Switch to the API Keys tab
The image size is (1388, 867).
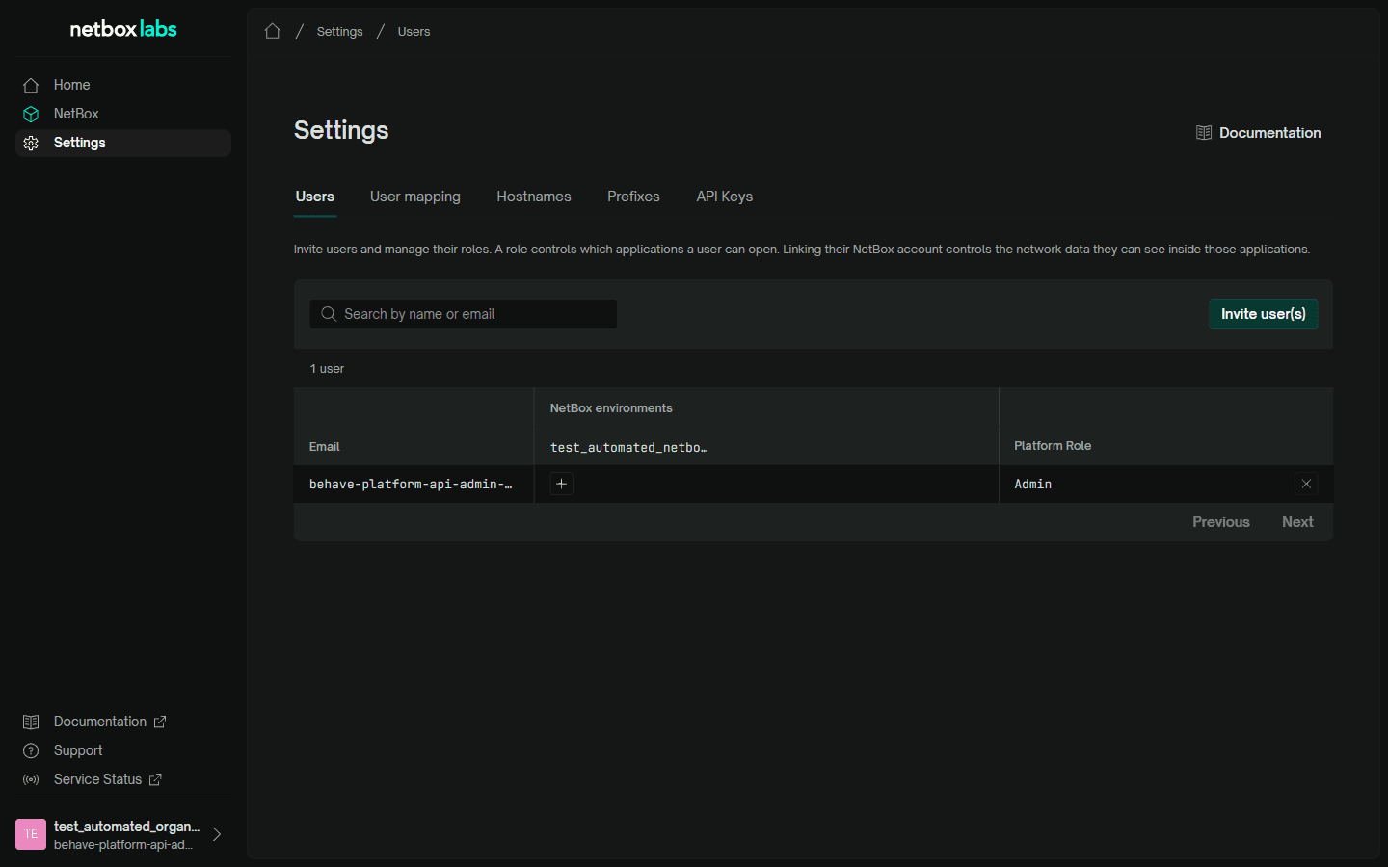(x=725, y=197)
